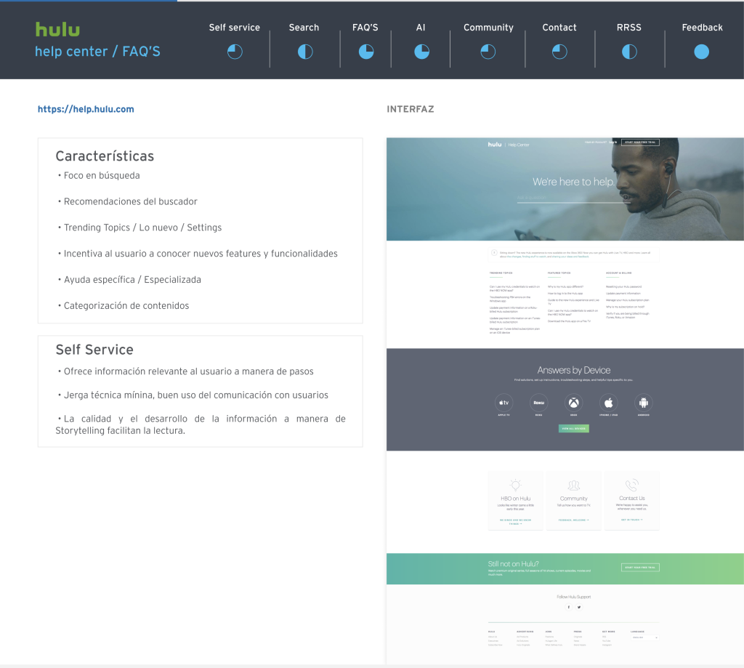Click the HBO on Hulu card
This screenshot has width=744, height=668.
pyautogui.click(x=515, y=501)
